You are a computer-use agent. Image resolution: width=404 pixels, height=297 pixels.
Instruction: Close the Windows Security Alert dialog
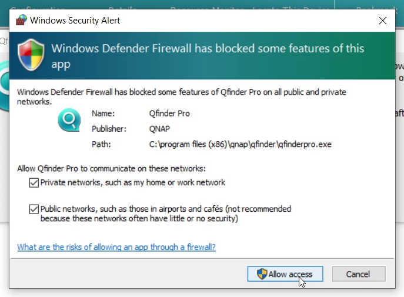coord(383,21)
